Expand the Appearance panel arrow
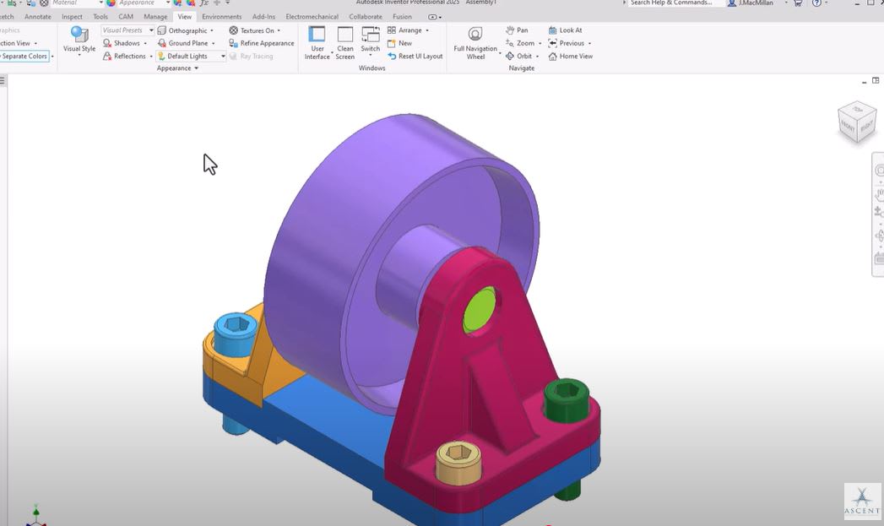884x526 pixels. pos(196,68)
